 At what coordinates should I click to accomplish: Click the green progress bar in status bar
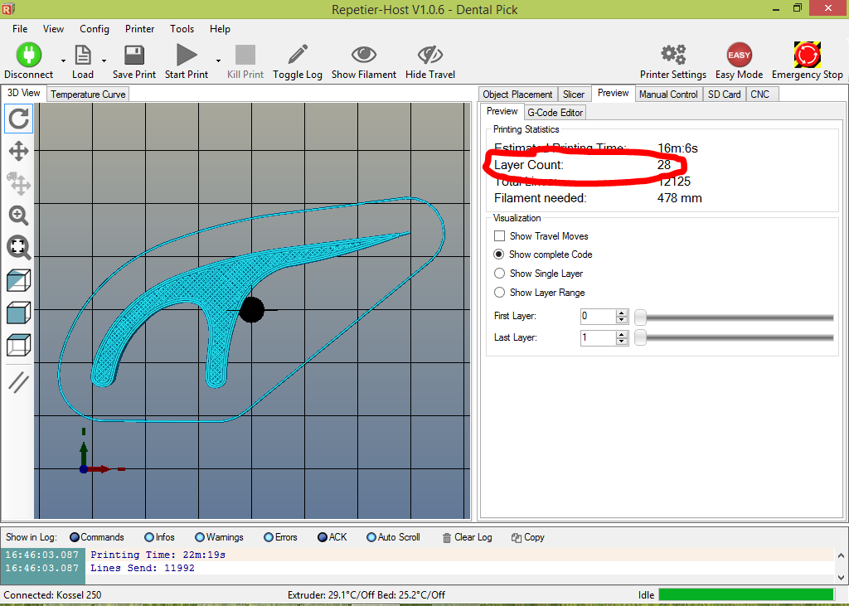pos(746,594)
